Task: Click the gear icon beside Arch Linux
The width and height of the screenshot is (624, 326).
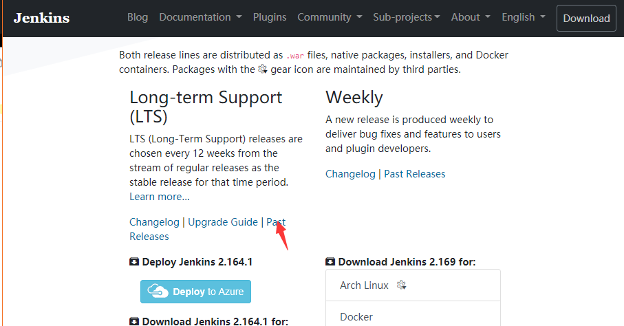Action: (401, 285)
